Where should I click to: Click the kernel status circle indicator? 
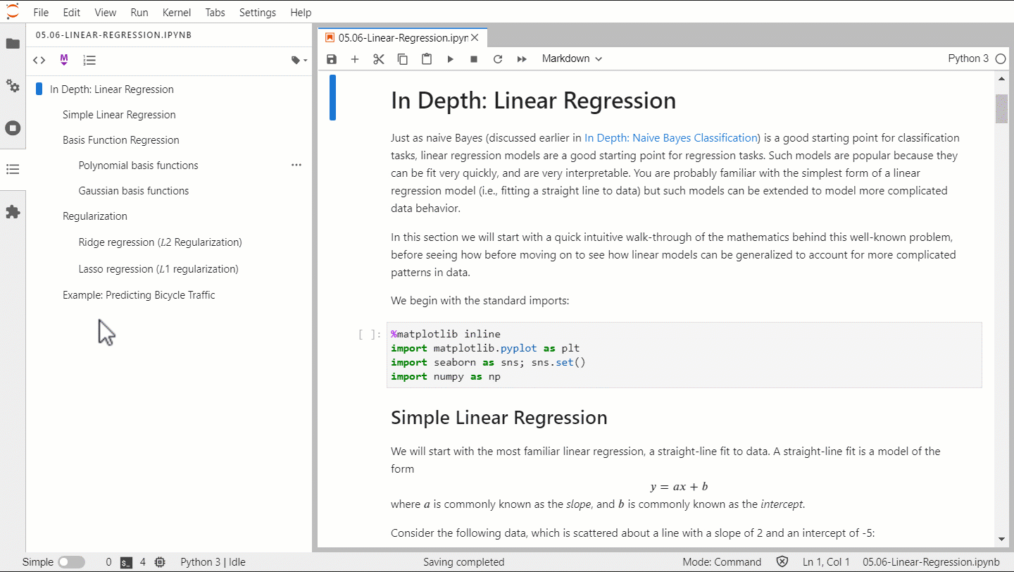[x=1001, y=59]
